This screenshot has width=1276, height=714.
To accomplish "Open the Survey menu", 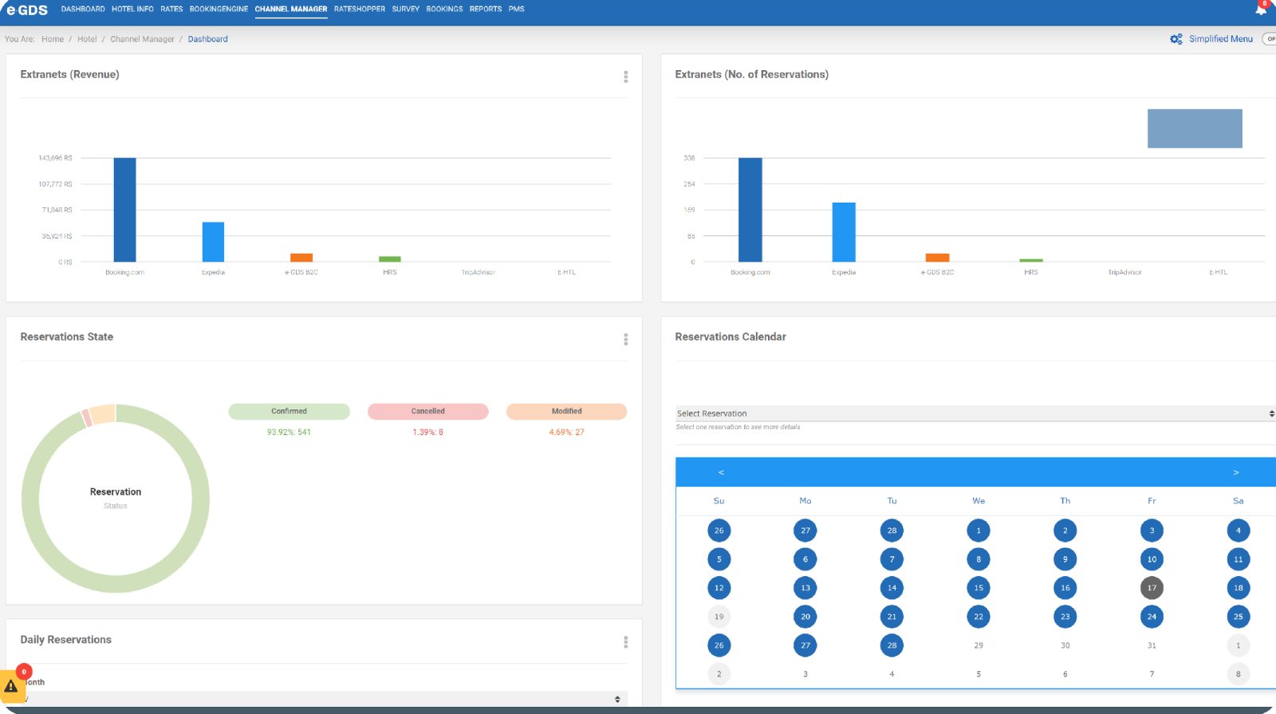I will [x=406, y=10].
